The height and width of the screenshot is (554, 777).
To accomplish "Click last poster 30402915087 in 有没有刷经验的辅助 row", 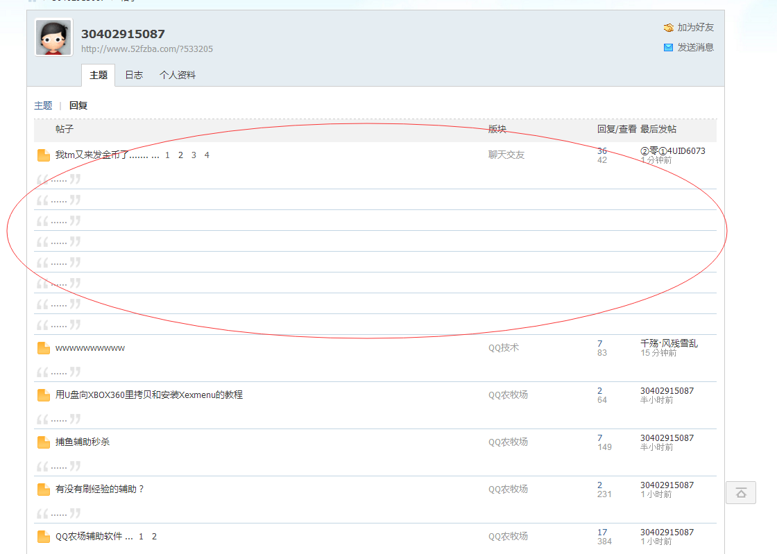I will pyautogui.click(x=667, y=485).
